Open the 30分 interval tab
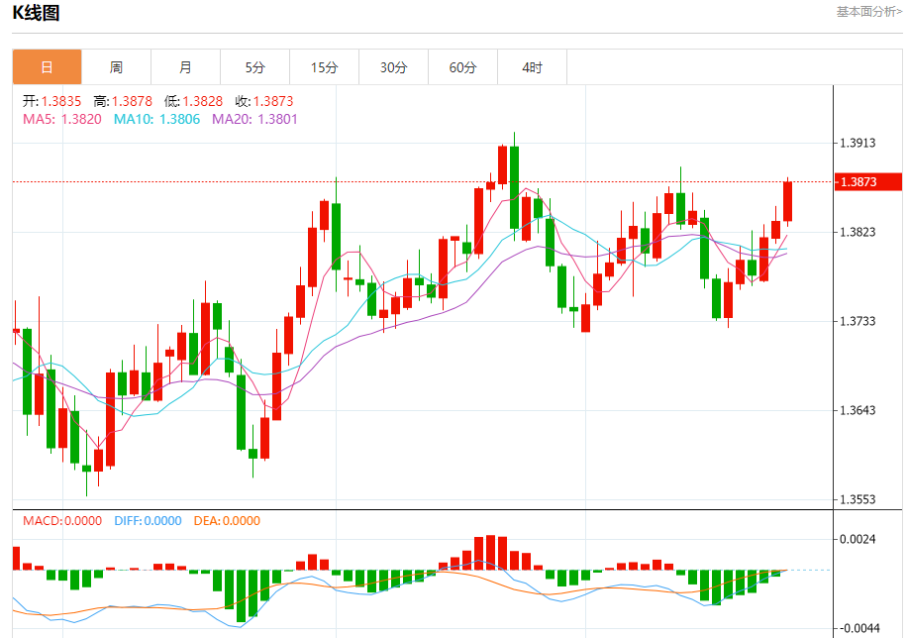This screenshot has width=908, height=638. tap(394, 67)
